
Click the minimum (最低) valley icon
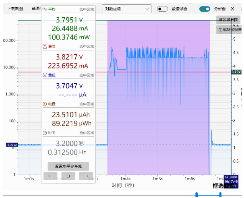point(45,75)
